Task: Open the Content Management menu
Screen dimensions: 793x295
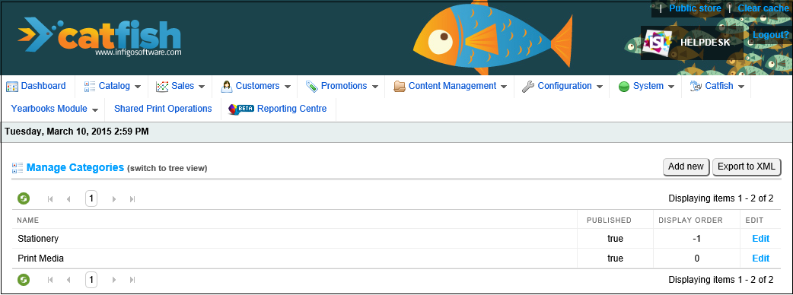Action: [x=450, y=86]
